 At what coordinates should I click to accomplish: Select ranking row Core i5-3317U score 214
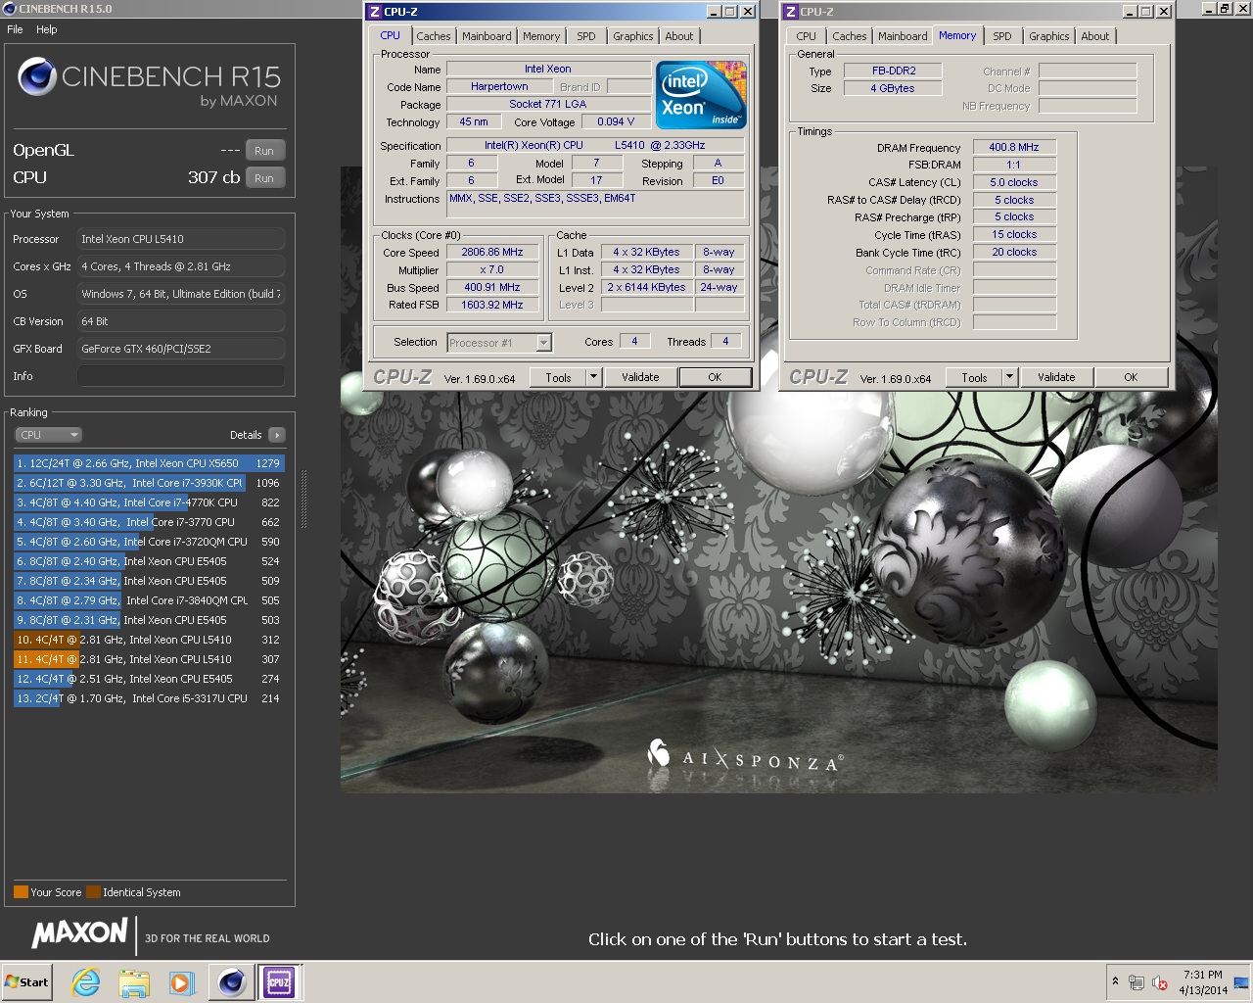click(x=149, y=698)
